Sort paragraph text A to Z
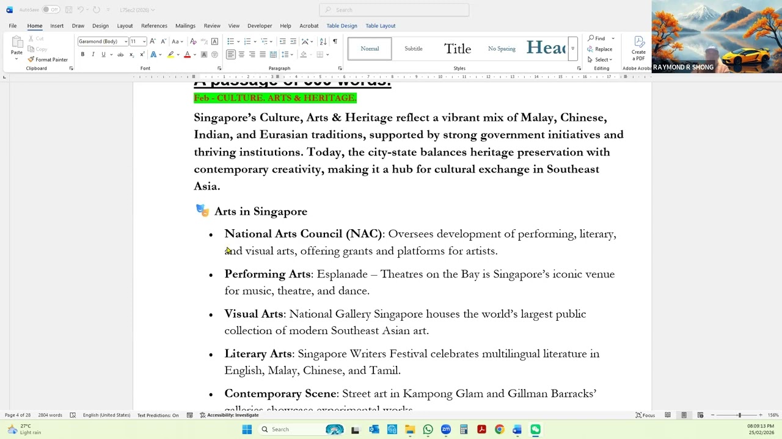 (322, 41)
